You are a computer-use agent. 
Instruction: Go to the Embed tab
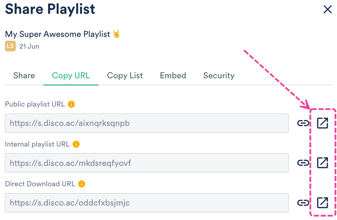173,76
